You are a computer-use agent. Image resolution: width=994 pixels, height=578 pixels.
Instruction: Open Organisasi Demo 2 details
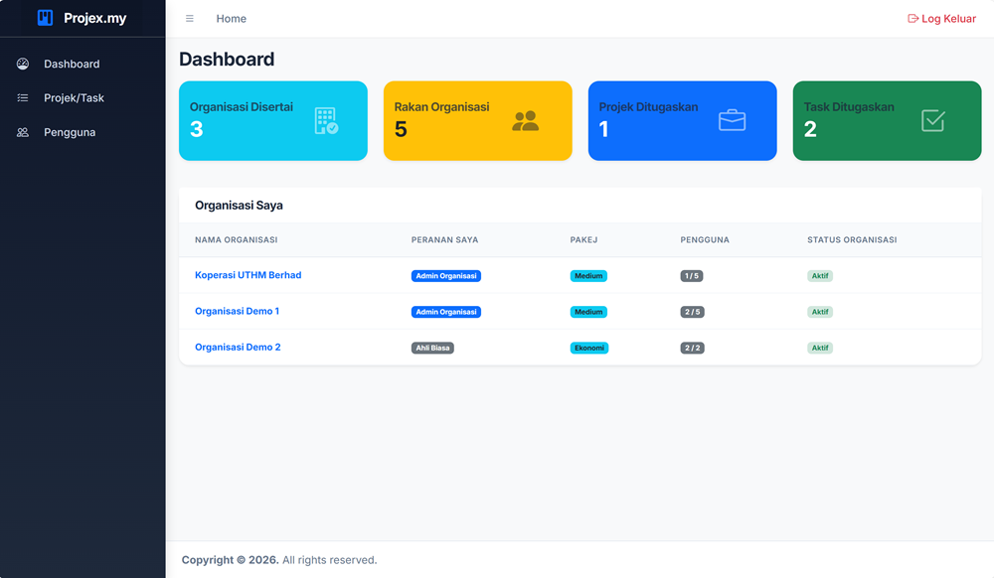point(238,348)
